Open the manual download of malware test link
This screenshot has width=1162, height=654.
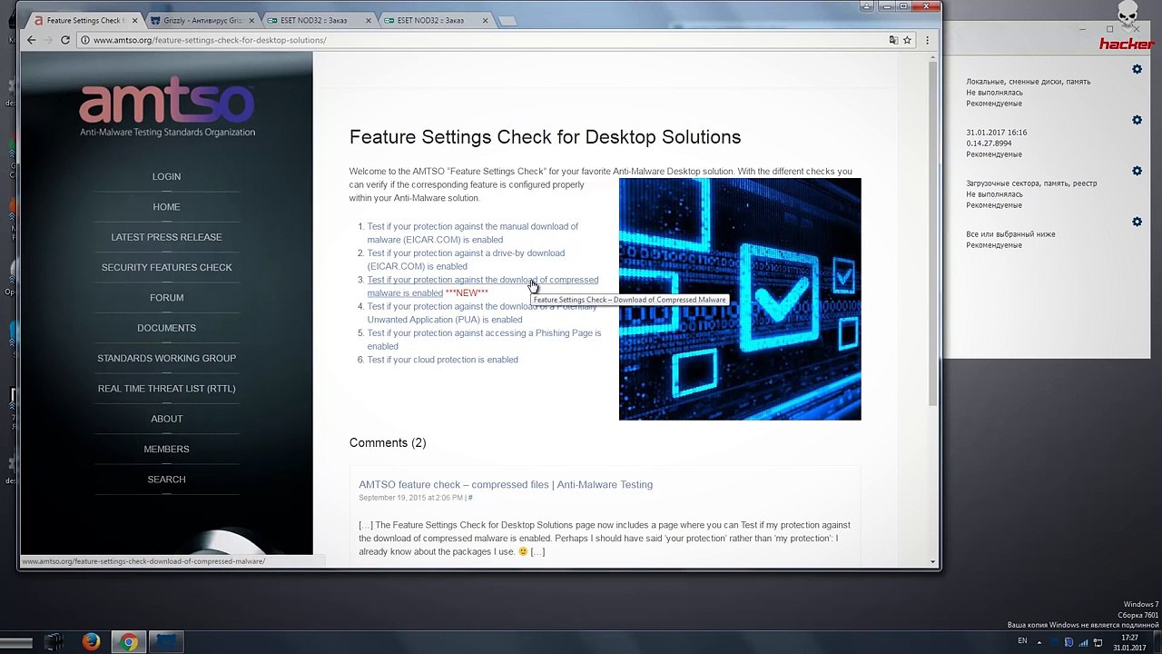click(472, 233)
